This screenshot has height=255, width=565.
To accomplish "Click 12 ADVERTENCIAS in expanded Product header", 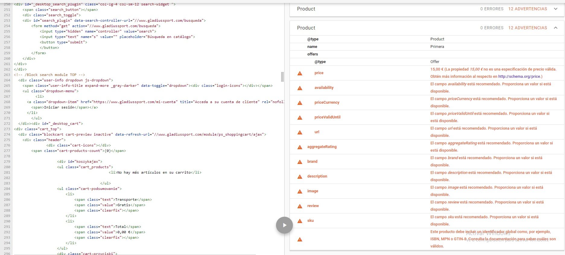I will pos(527,28).
